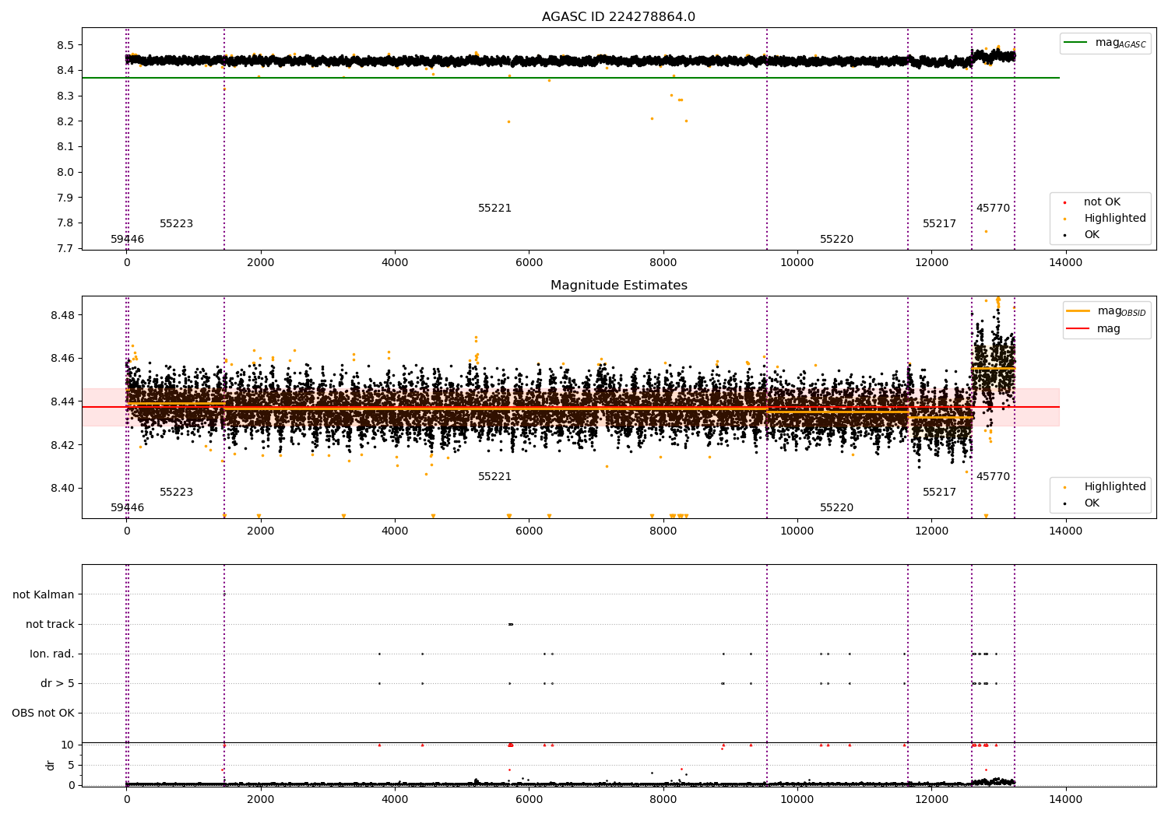Select the mag AGASC legend entry in top panel
The height and width of the screenshot is (817, 1168).
1105,43
